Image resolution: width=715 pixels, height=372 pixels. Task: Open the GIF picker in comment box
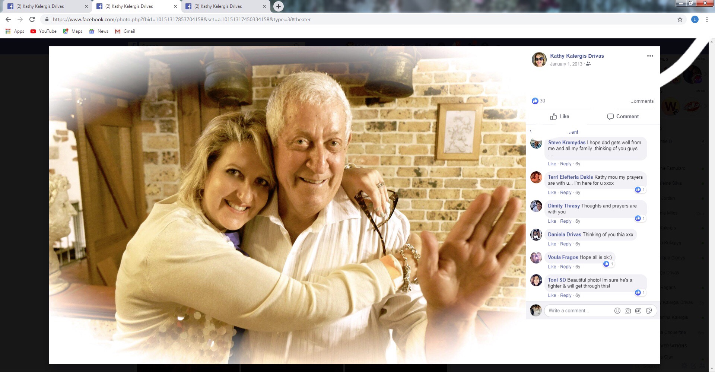coord(638,311)
